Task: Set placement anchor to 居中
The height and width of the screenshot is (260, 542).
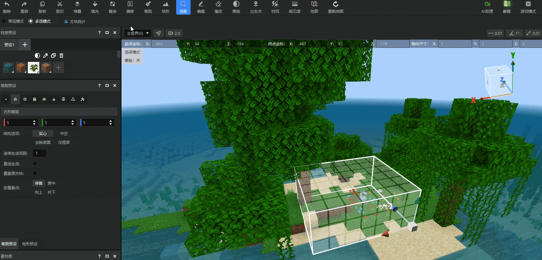Action: click(51, 183)
